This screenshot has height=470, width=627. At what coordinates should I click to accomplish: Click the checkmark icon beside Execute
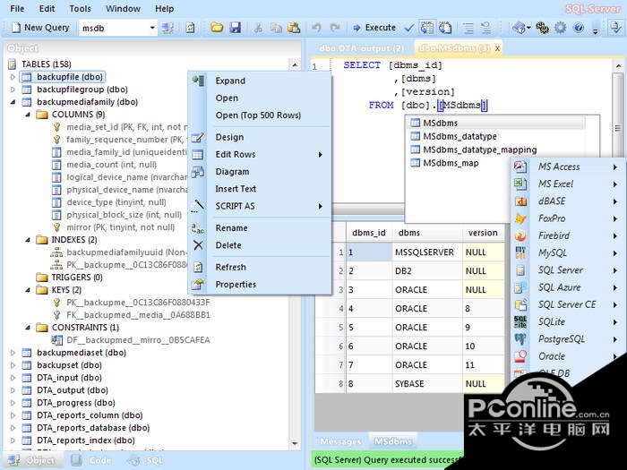coord(409,28)
